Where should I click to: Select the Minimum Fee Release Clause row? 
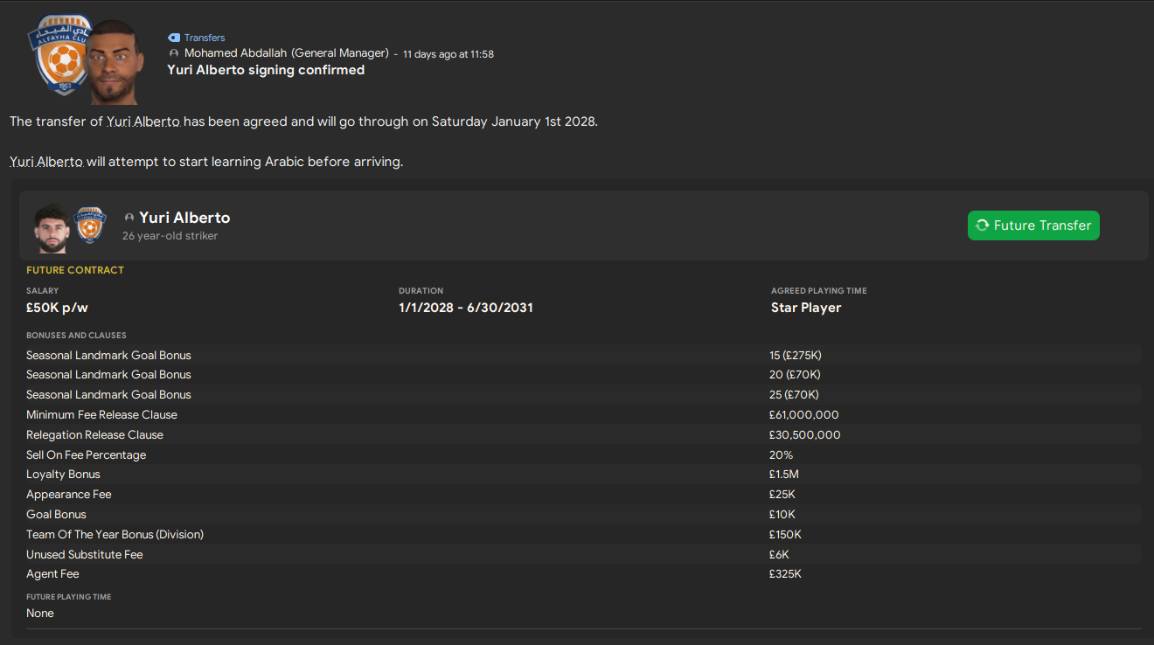click(x=101, y=414)
